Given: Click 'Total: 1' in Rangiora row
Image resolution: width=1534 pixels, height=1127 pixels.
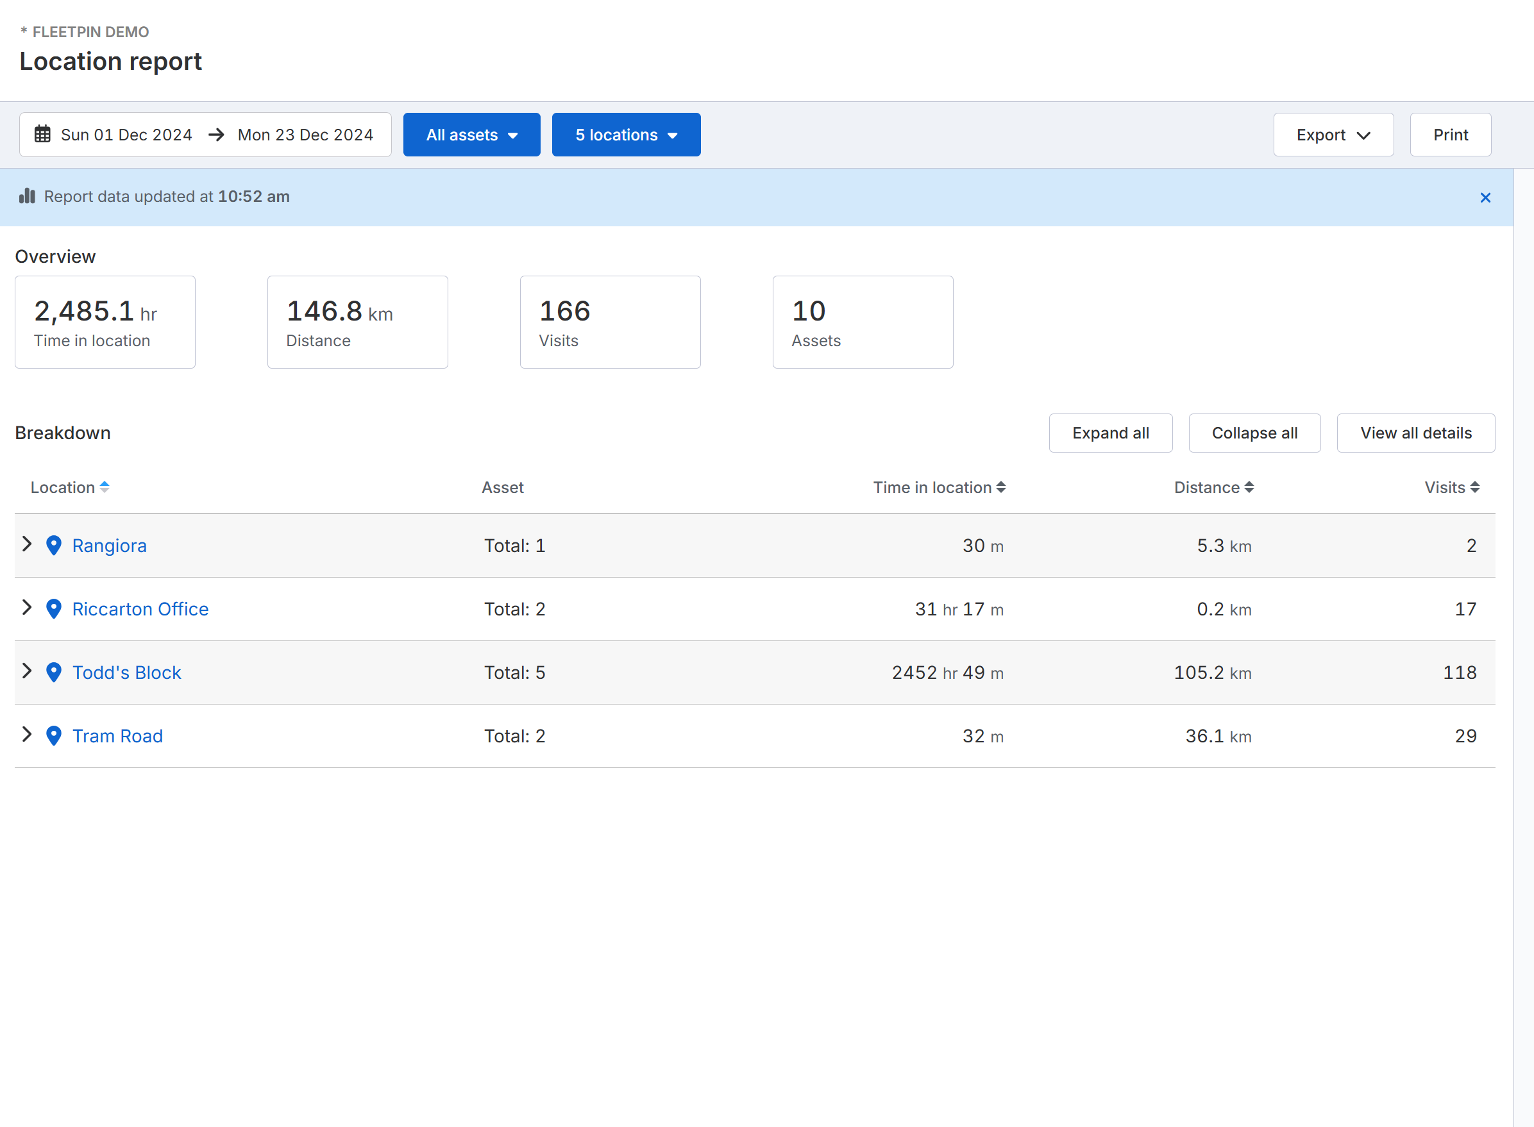Looking at the screenshot, I should (x=514, y=546).
